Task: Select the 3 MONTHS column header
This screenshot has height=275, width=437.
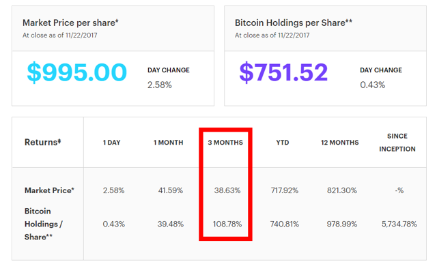Action: click(225, 143)
